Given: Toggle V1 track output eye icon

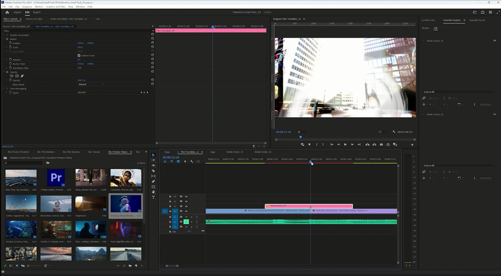Looking at the screenshot, I should click(x=186, y=211).
